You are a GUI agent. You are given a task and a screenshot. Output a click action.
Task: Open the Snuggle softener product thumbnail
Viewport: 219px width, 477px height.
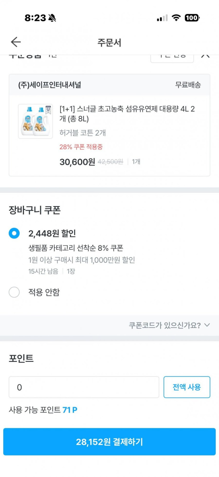pyautogui.click(x=35, y=121)
